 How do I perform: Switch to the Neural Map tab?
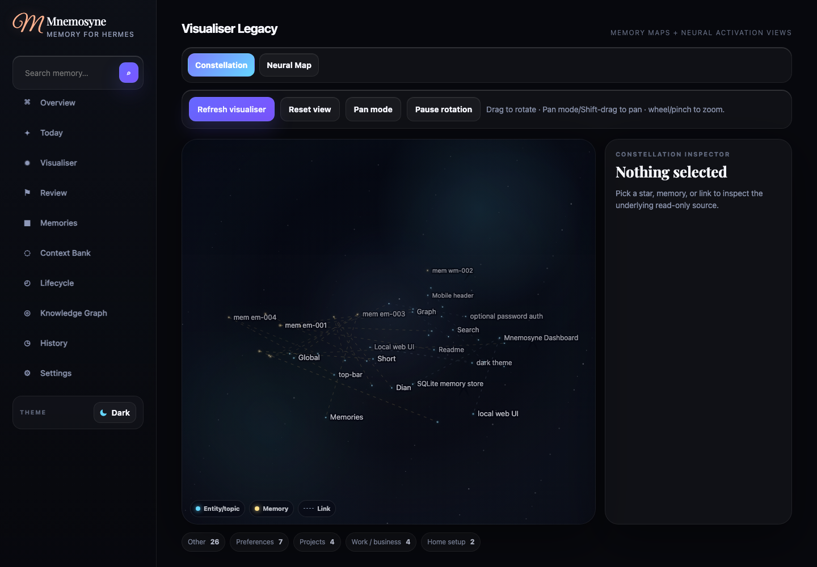coord(289,65)
